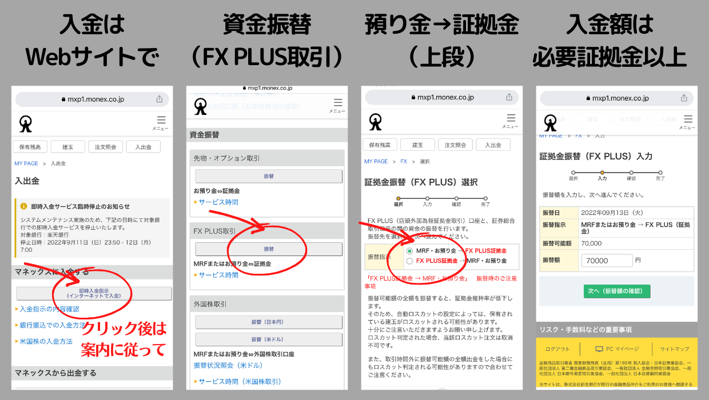Click FX breadcrumb on the 証拠金振替 選択 screen
The image size is (709, 400).
click(x=404, y=162)
